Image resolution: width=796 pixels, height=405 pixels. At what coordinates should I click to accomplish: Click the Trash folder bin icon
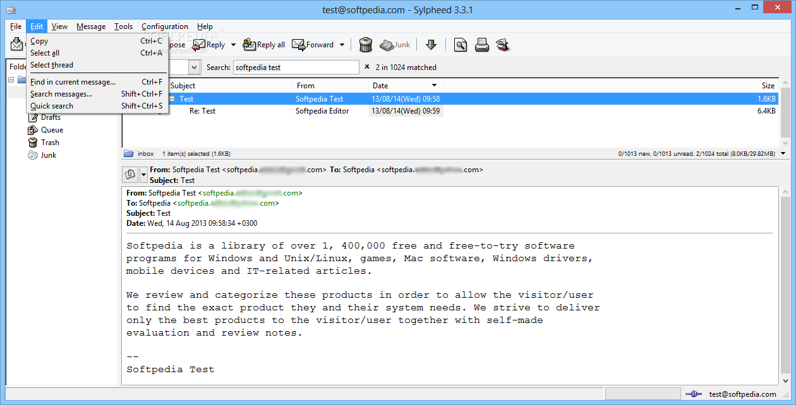click(x=33, y=143)
